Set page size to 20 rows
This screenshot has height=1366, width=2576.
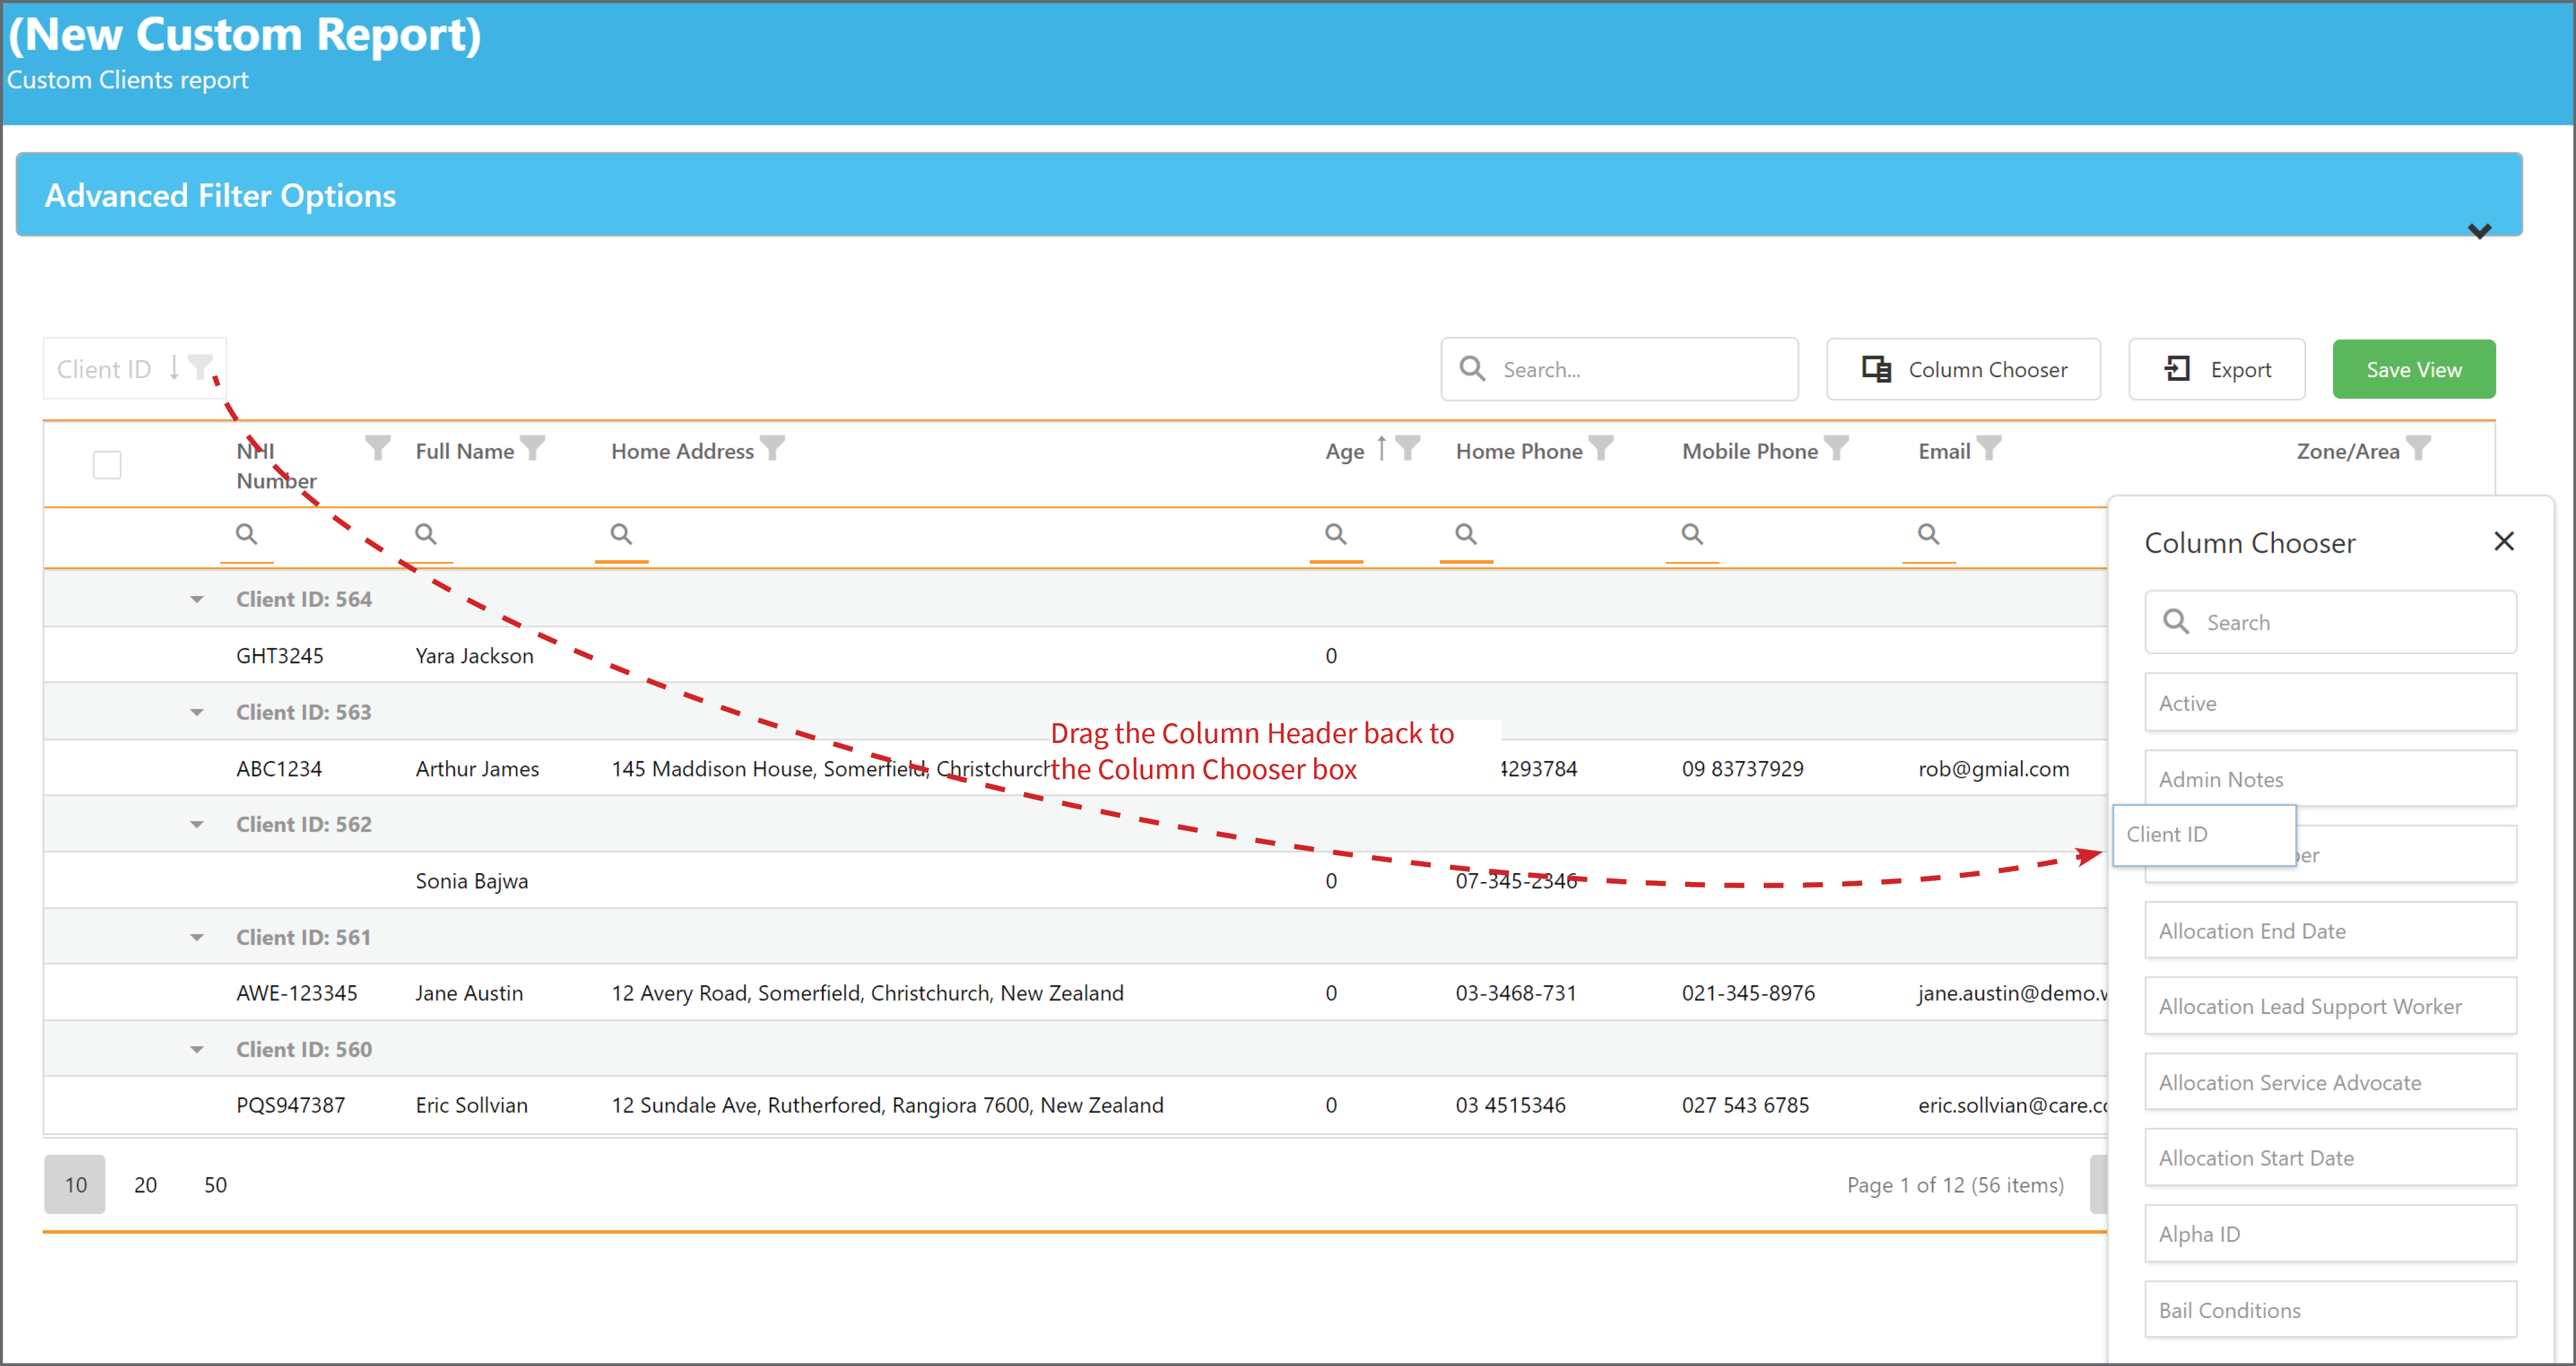[145, 1185]
